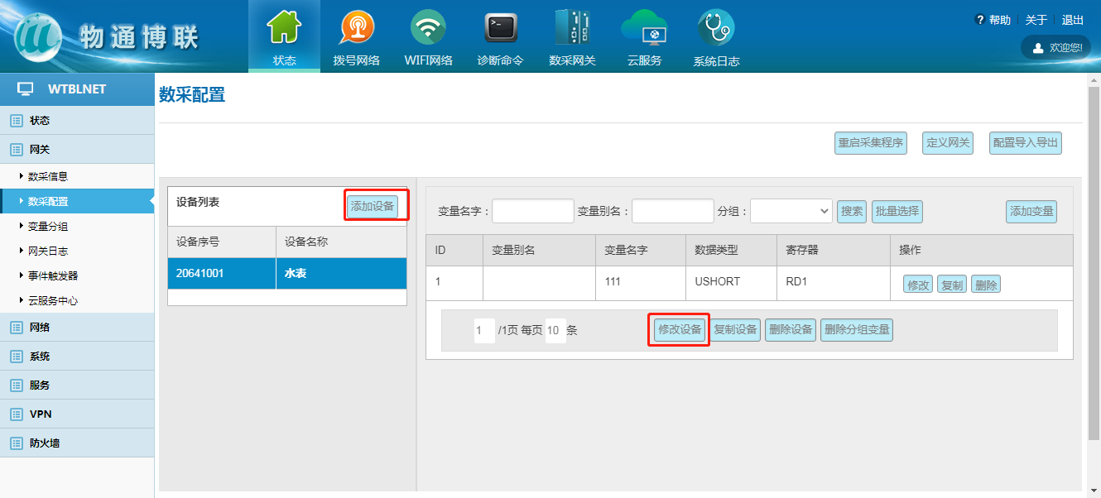Select 数采信息 in the sidebar
Image resolution: width=1101 pixels, height=498 pixels.
click(48, 177)
